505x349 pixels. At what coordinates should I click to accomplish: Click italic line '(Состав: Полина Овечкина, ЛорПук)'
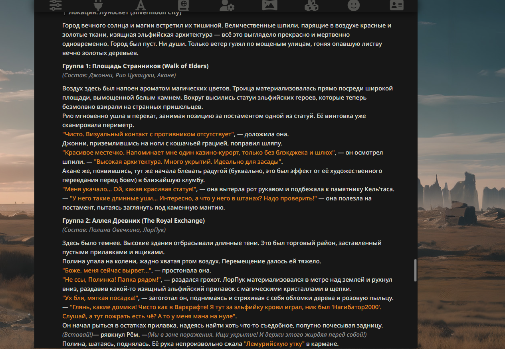114,229
